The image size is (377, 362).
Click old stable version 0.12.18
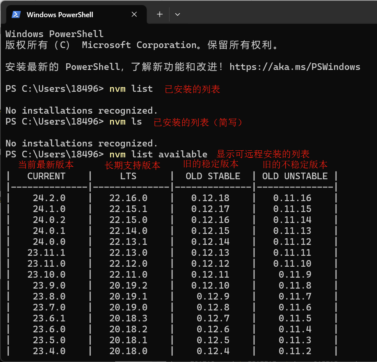(210, 198)
